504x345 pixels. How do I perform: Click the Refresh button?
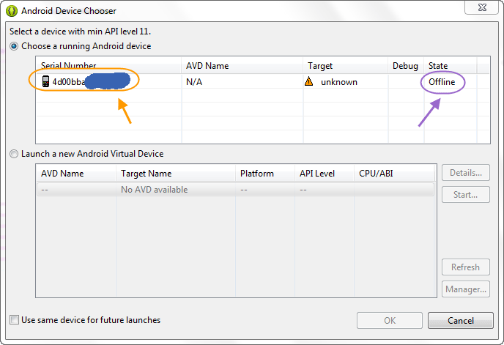coord(466,267)
